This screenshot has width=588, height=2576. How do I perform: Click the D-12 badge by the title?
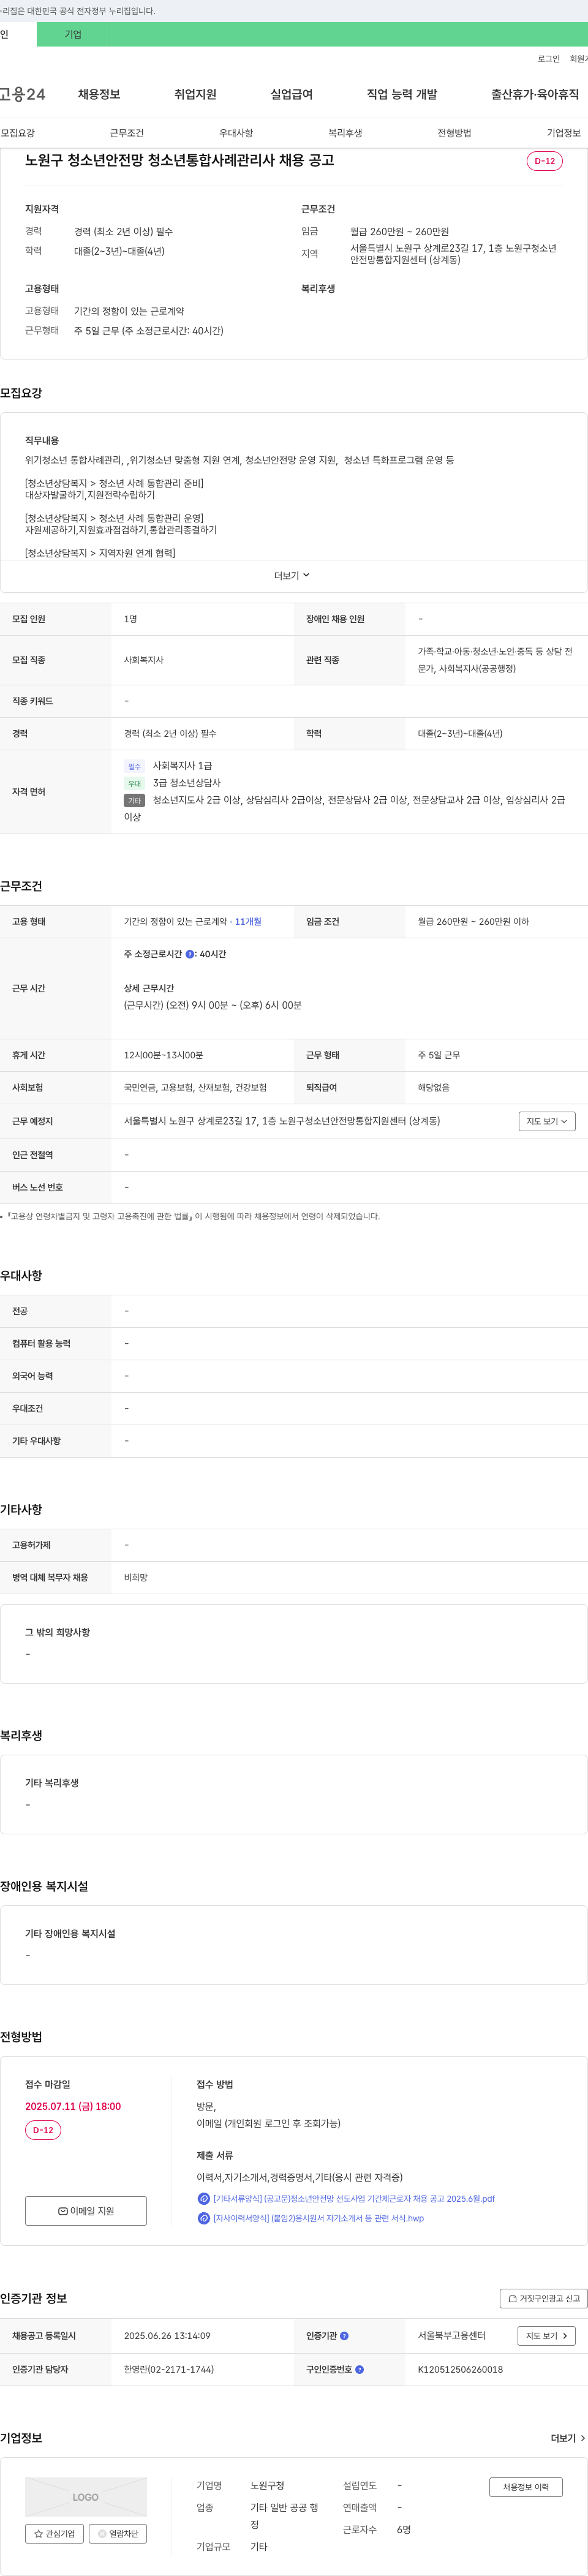(544, 161)
